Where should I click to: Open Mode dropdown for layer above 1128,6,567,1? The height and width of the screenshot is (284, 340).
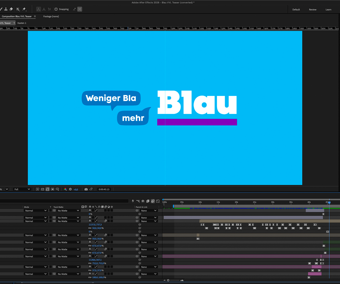coord(36,256)
